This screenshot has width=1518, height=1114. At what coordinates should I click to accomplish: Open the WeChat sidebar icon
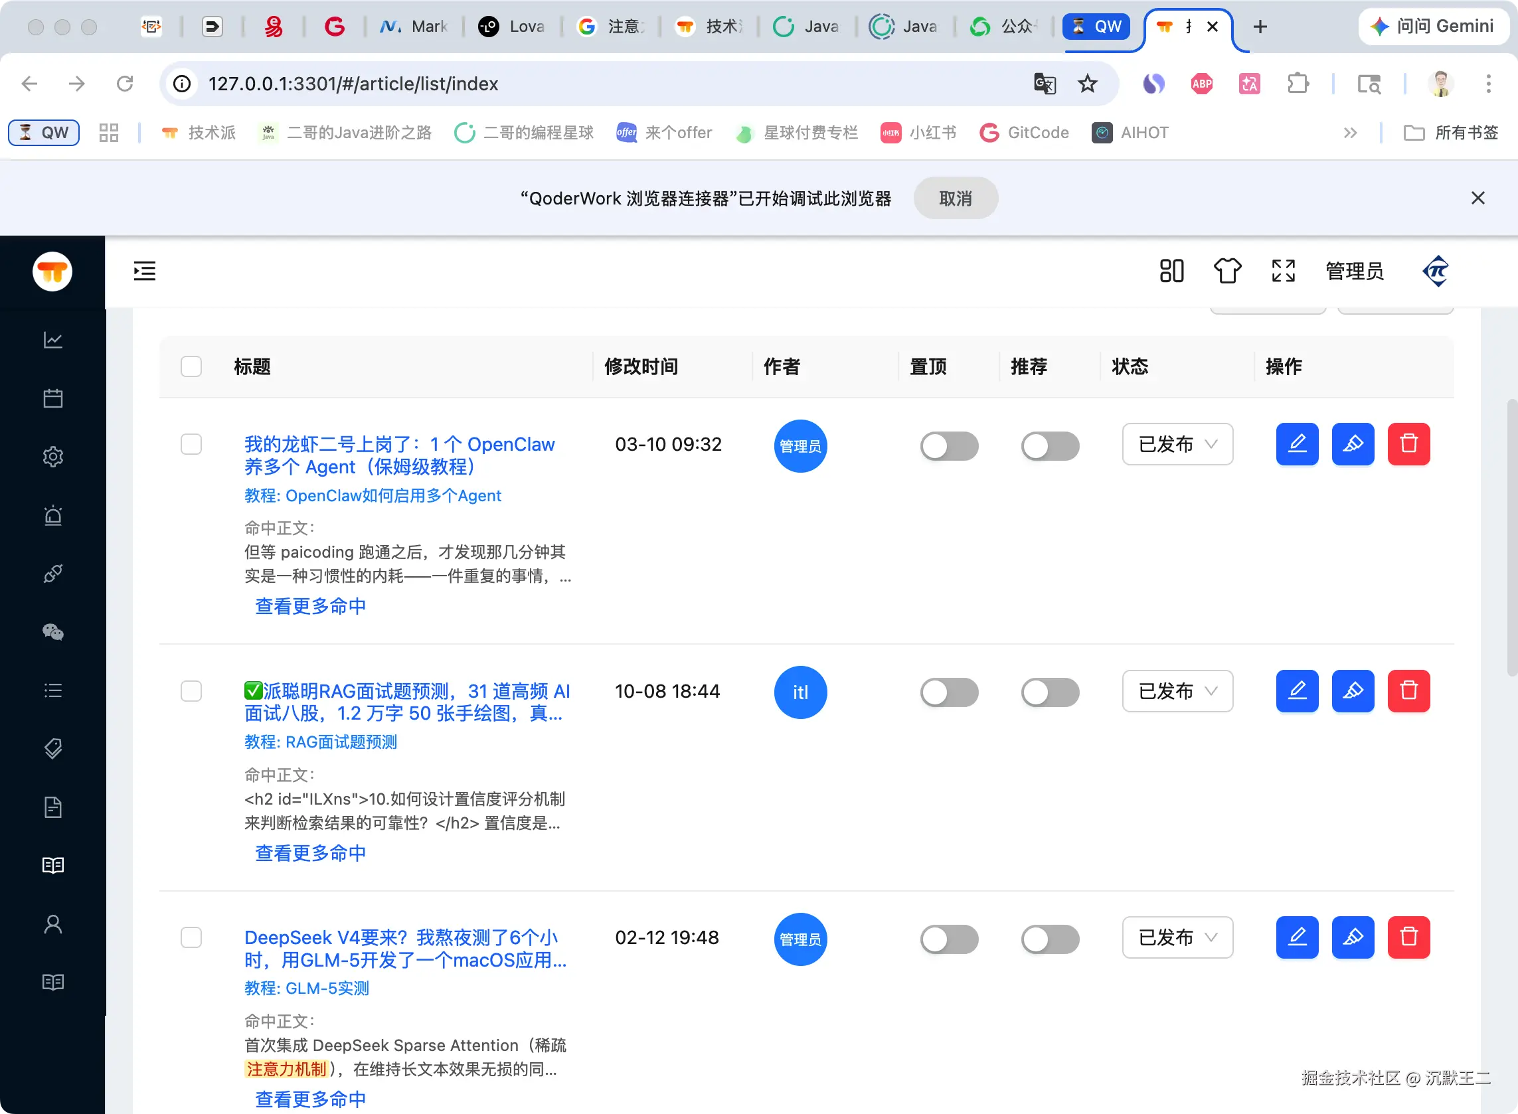[52, 632]
